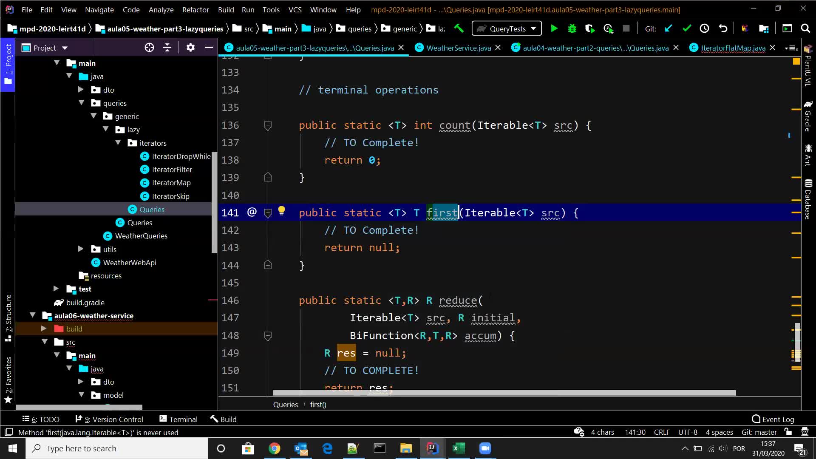Expand the build folder
The image size is (816, 459).
click(44, 329)
